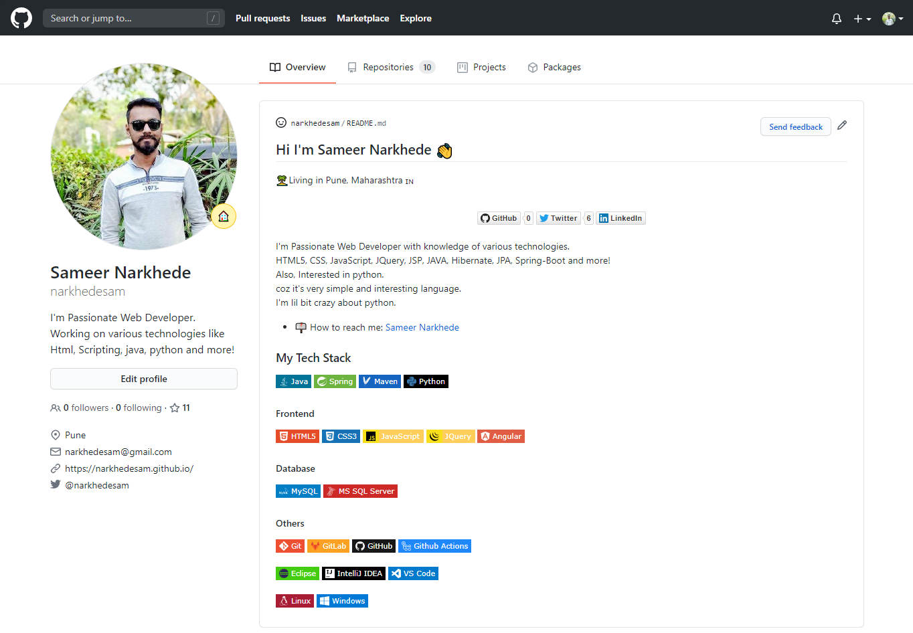Click the GitLab badge

[328, 546]
